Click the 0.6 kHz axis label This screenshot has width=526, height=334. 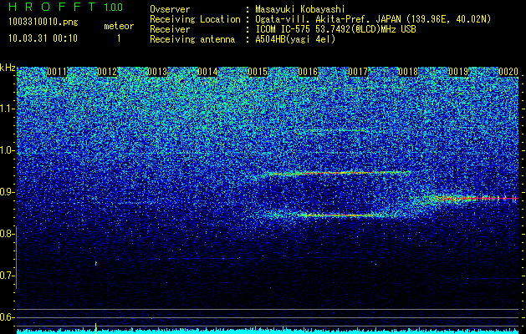click(x=8, y=317)
